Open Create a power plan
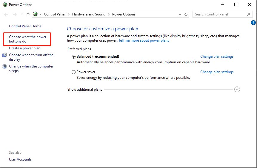Viewport: 257px width, 168px height. pos(24,48)
